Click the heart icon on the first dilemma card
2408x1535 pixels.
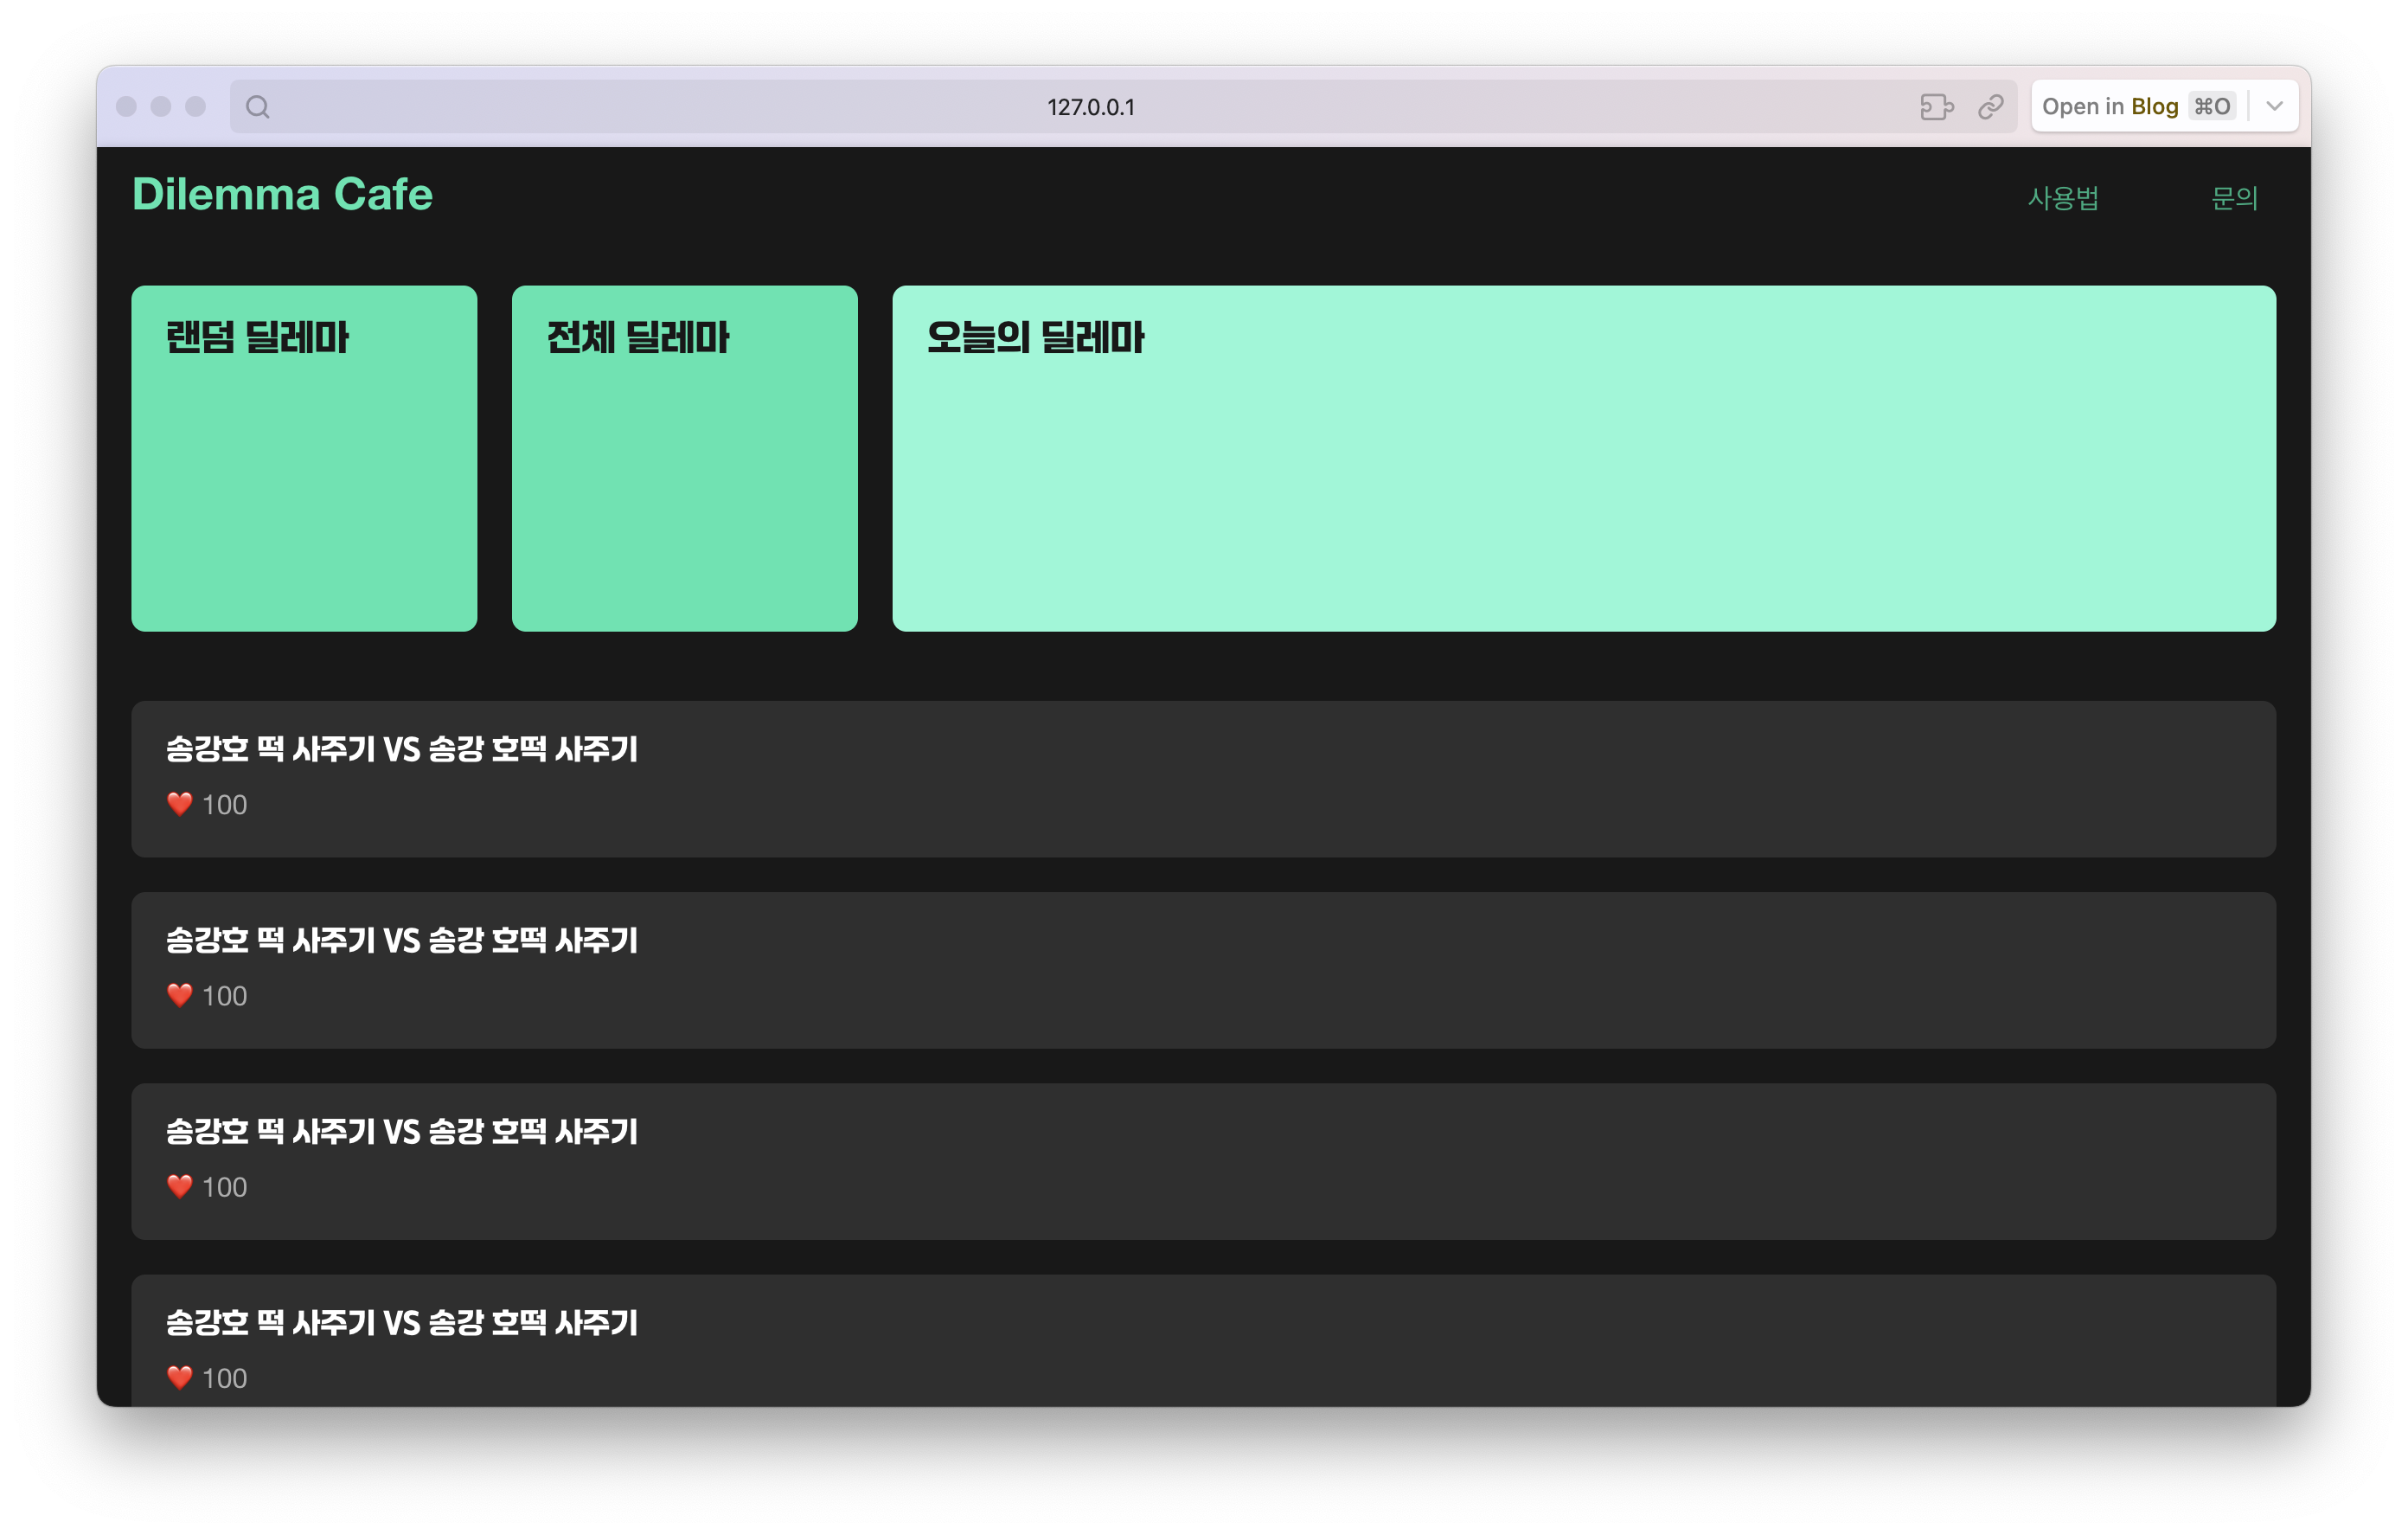click(180, 805)
